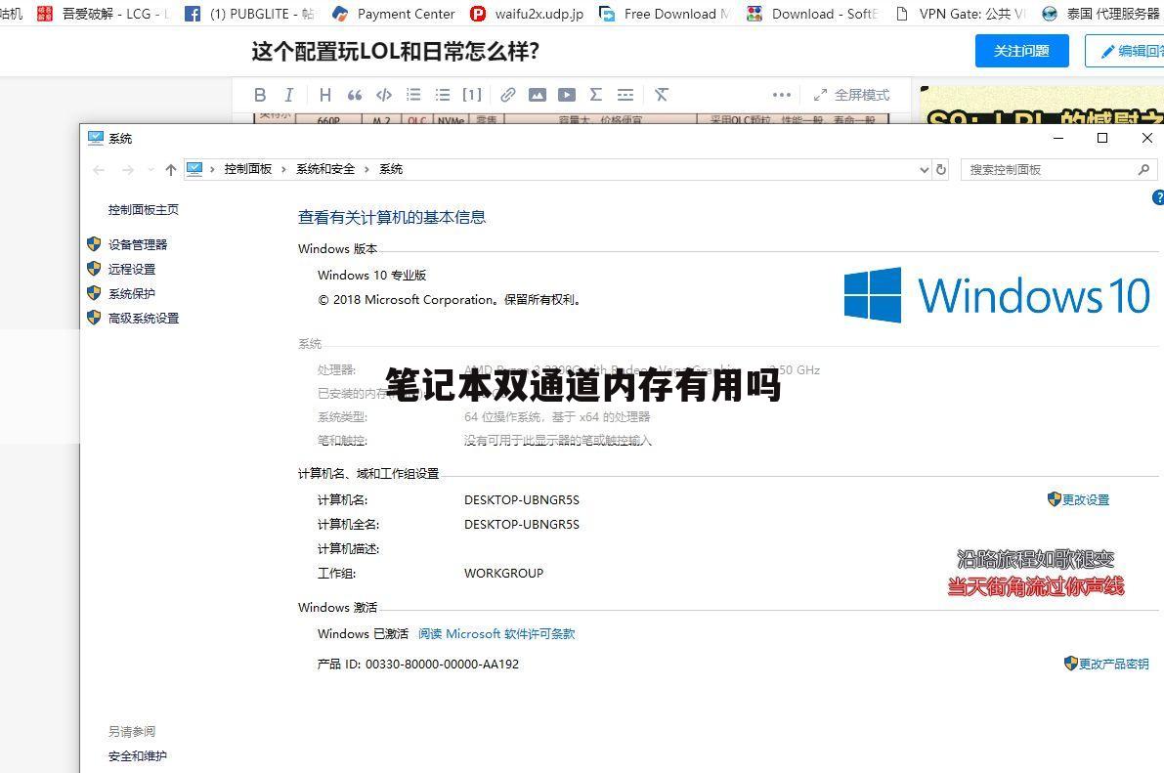Click the System window title icon

pyautogui.click(x=95, y=138)
